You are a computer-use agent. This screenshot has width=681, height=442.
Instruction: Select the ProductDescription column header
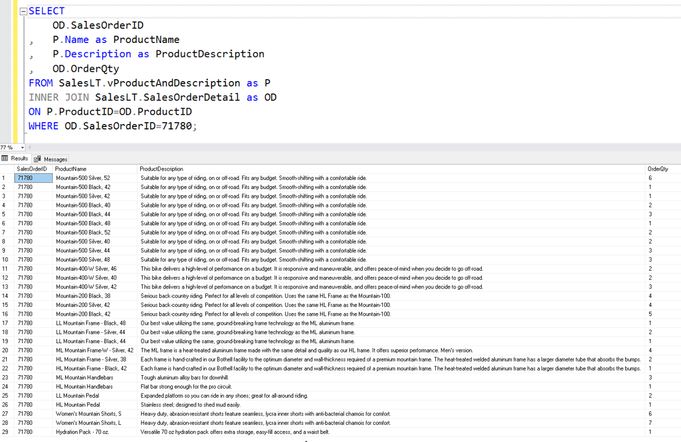point(161,169)
